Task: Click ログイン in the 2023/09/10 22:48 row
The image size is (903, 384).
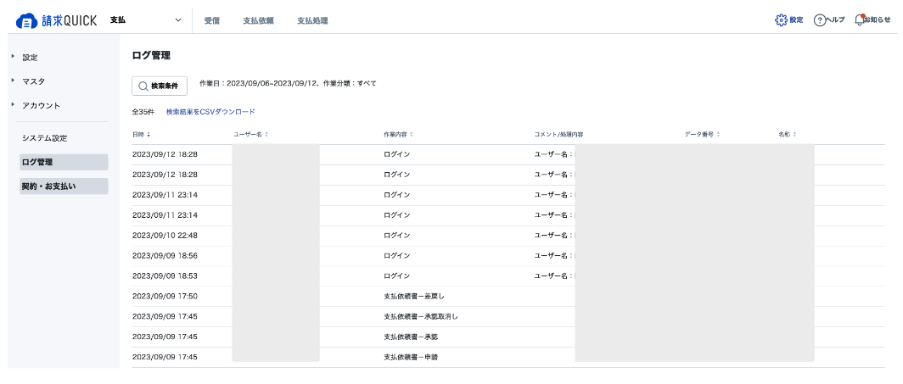Action: click(397, 236)
